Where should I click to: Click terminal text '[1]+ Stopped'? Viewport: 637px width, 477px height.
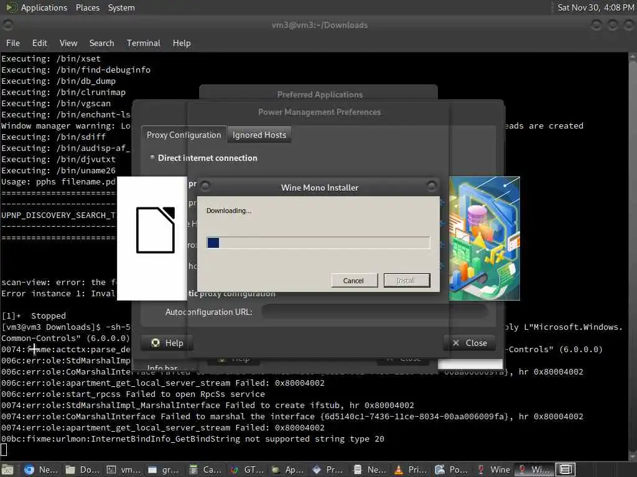click(x=34, y=316)
